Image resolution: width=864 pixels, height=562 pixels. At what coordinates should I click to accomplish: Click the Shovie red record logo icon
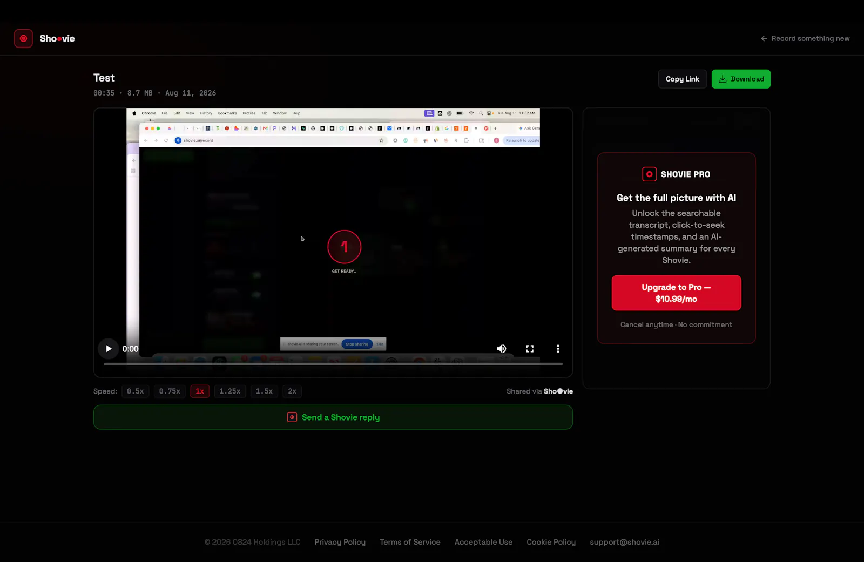[23, 38]
